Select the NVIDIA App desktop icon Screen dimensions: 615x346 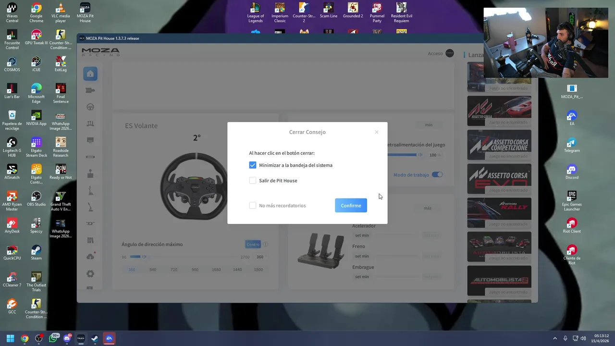click(36, 119)
